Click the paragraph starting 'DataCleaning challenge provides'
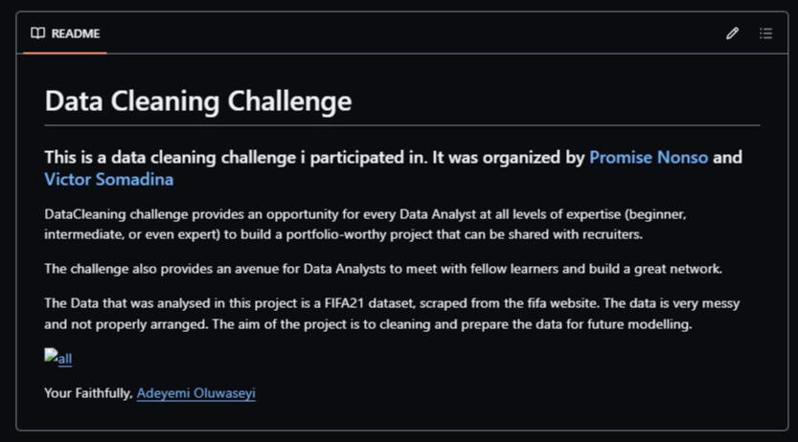798x442 pixels. (365, 224)
